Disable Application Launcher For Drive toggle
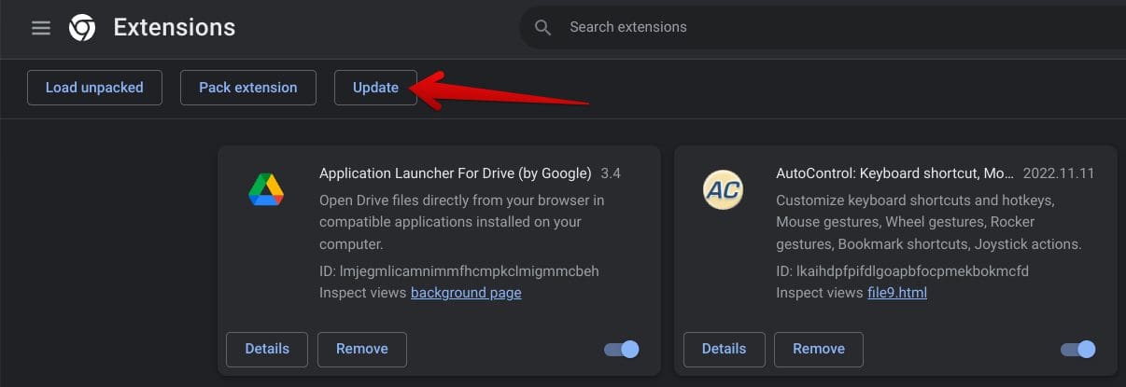 tap(621, 349)
